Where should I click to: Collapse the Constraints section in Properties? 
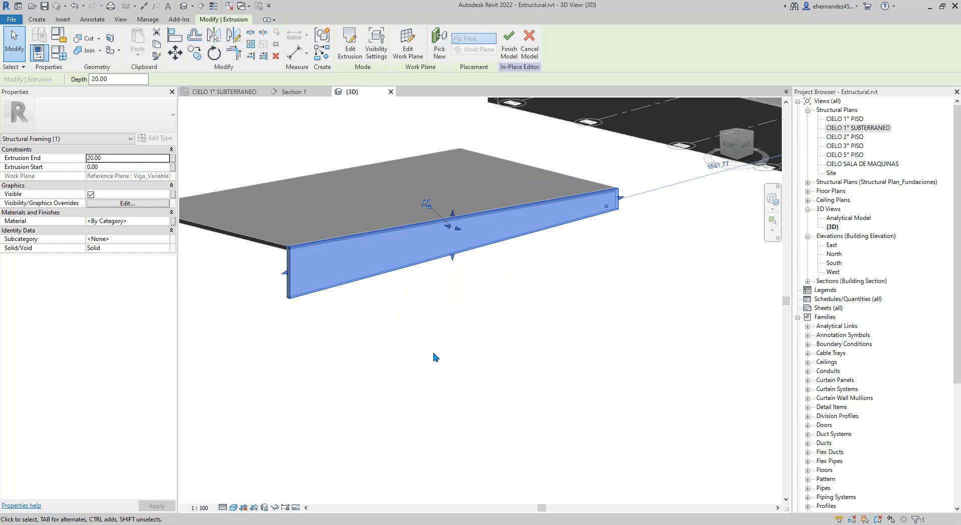click(x=171, y=149)
